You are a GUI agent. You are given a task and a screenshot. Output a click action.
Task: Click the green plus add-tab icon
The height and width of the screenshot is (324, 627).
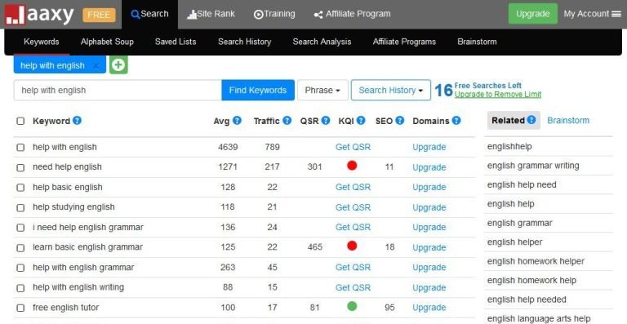118,65
